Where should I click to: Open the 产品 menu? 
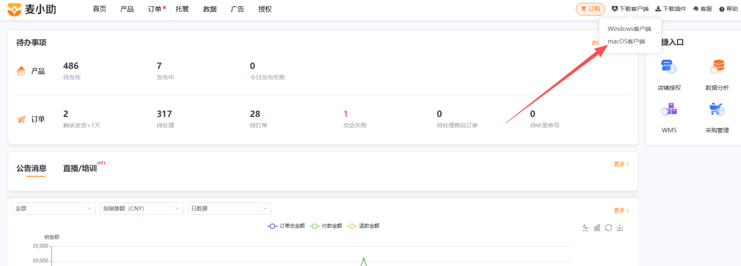coord(127,9)
